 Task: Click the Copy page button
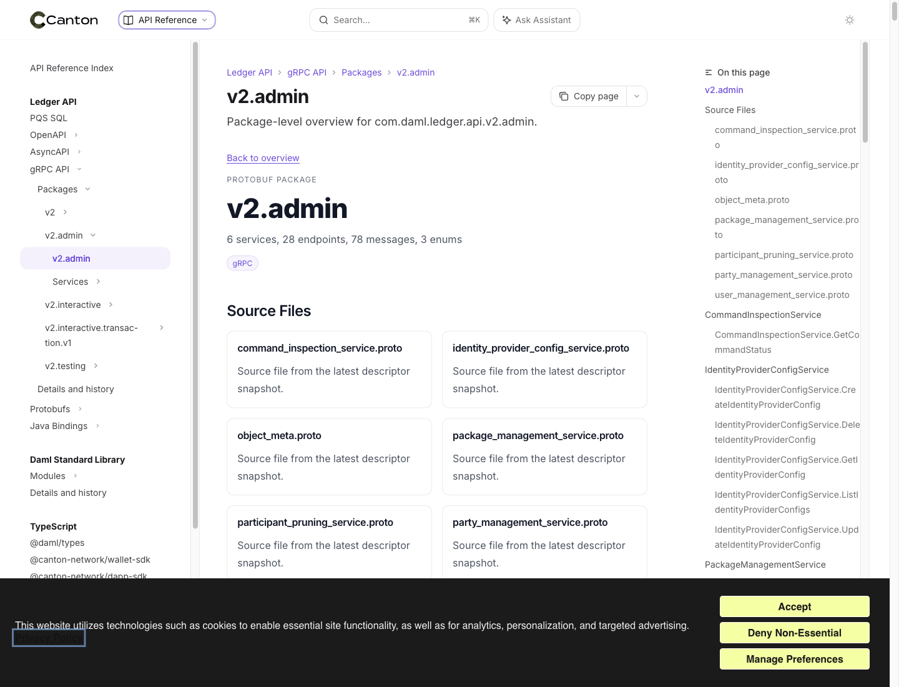(x=589, y=96)
